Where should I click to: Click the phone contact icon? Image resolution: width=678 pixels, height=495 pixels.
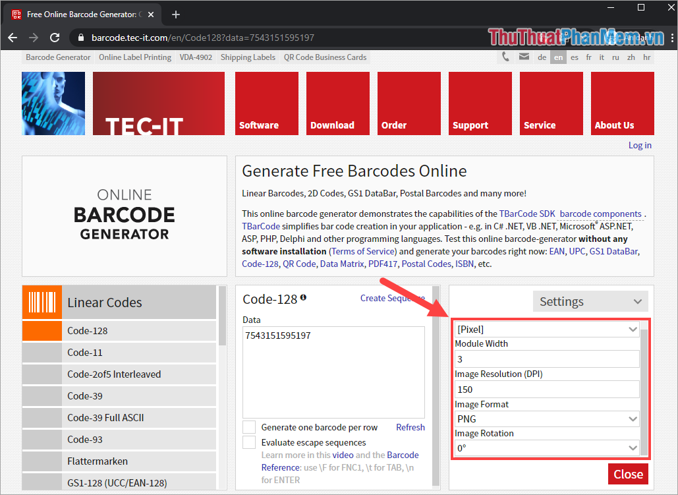point(505,57)
